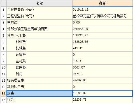The image size is (135, 104).
Task: Click the 规费 value field 12163.82
Action: click(x=103, y=93)
